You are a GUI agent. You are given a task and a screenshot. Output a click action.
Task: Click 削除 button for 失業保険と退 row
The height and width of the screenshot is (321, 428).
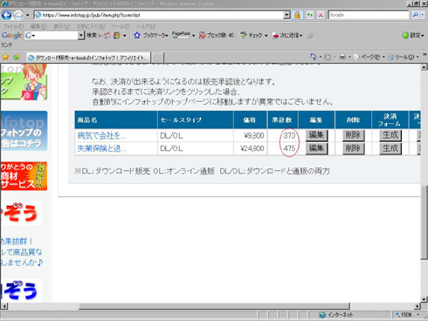(x=353, y=148)
